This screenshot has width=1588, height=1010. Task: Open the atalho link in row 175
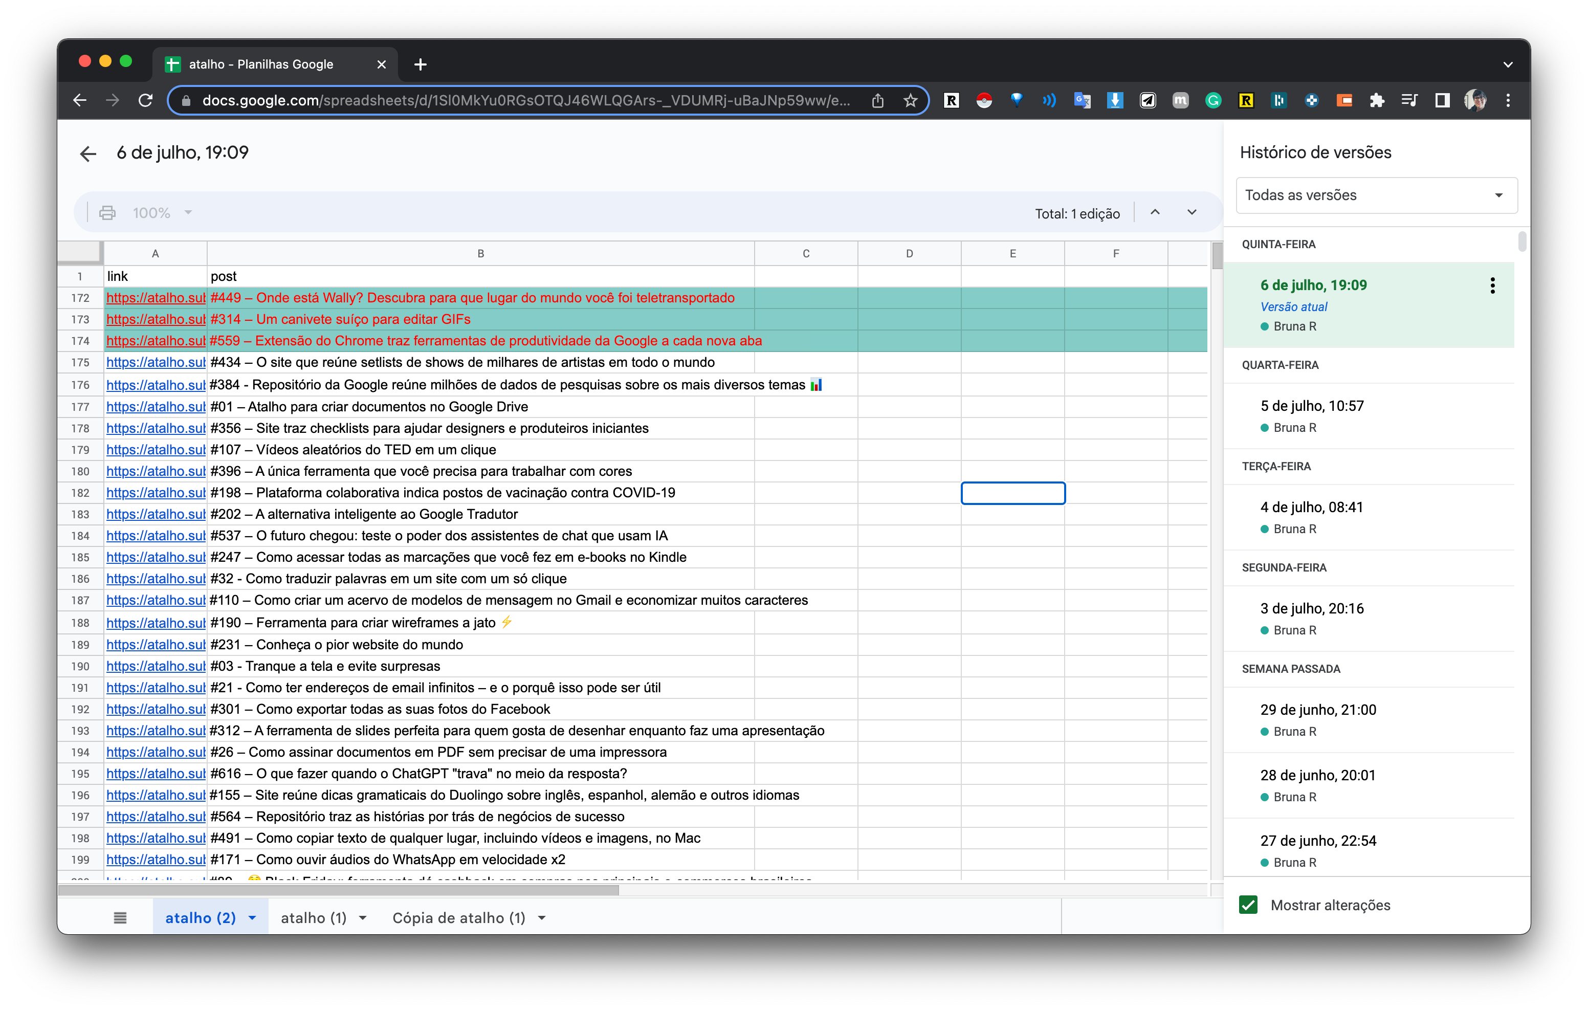156,362
